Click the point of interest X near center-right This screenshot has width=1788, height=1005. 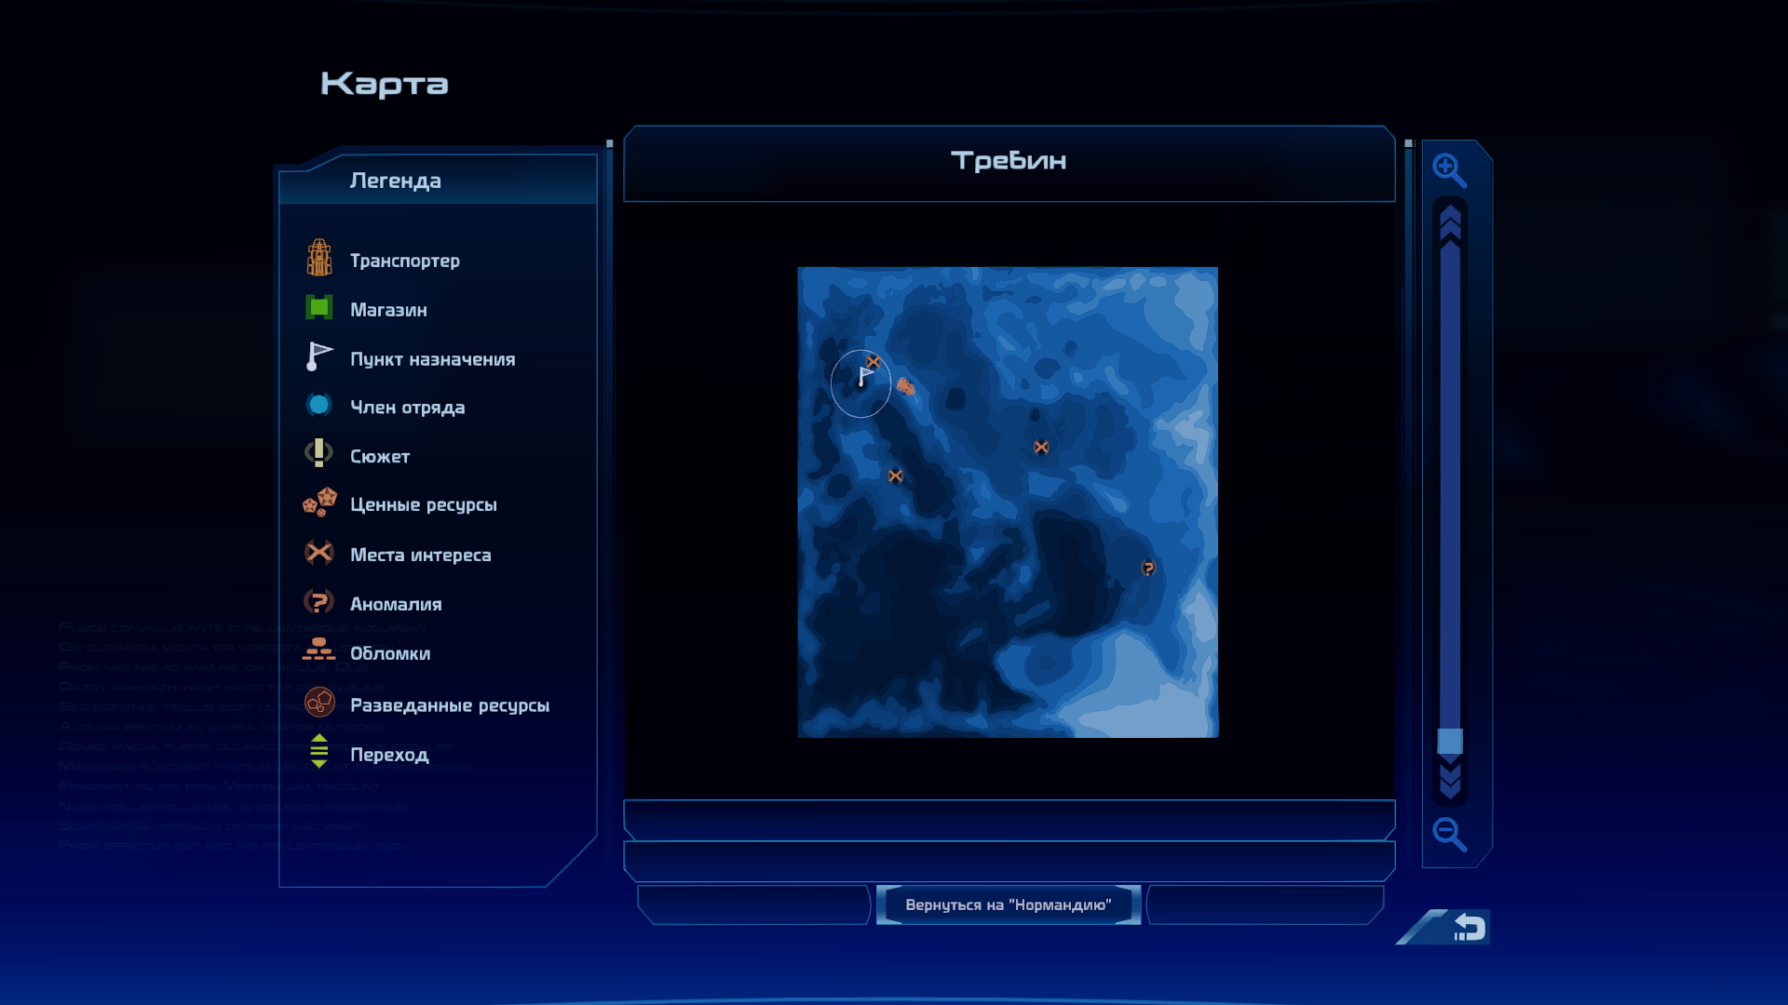click(1041, 448)
